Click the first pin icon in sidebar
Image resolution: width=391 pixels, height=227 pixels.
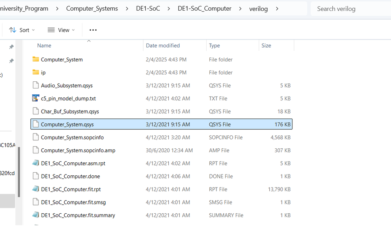pyautogui.click(x=11, y=47)
